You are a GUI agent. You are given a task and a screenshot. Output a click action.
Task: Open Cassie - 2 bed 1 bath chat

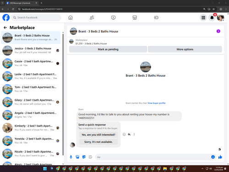(x=31, y=63)
